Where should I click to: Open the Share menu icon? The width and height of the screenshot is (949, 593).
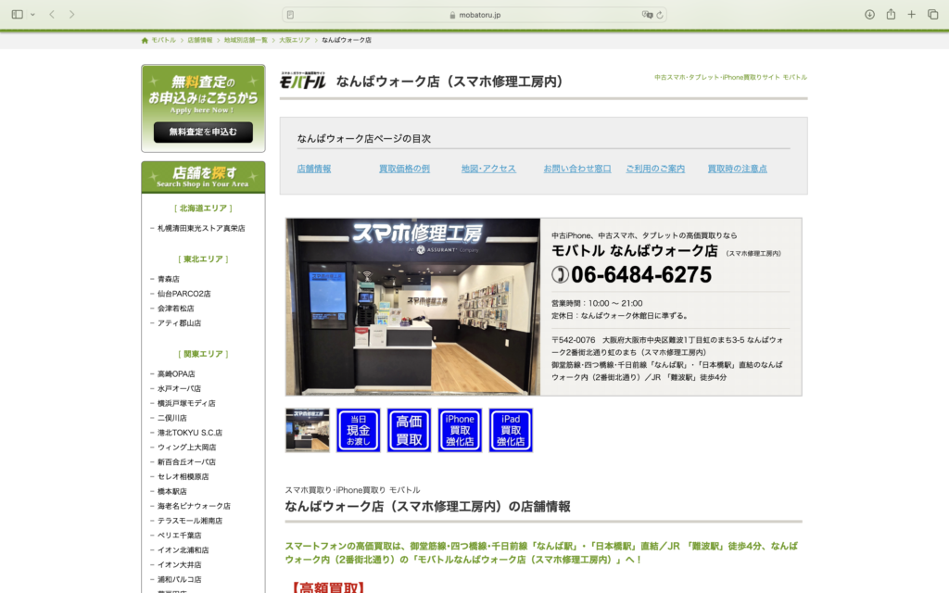[x=891, y=14]
